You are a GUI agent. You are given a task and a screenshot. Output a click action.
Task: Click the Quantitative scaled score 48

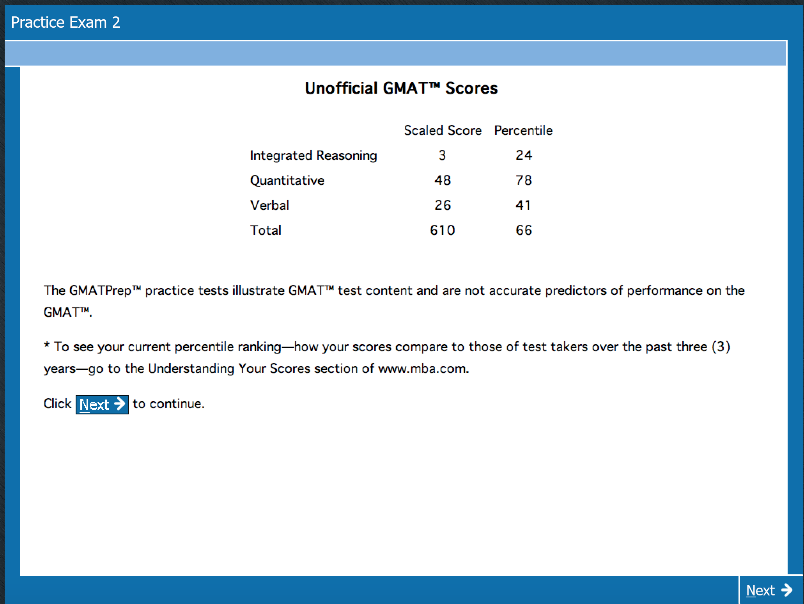point(443,180)
